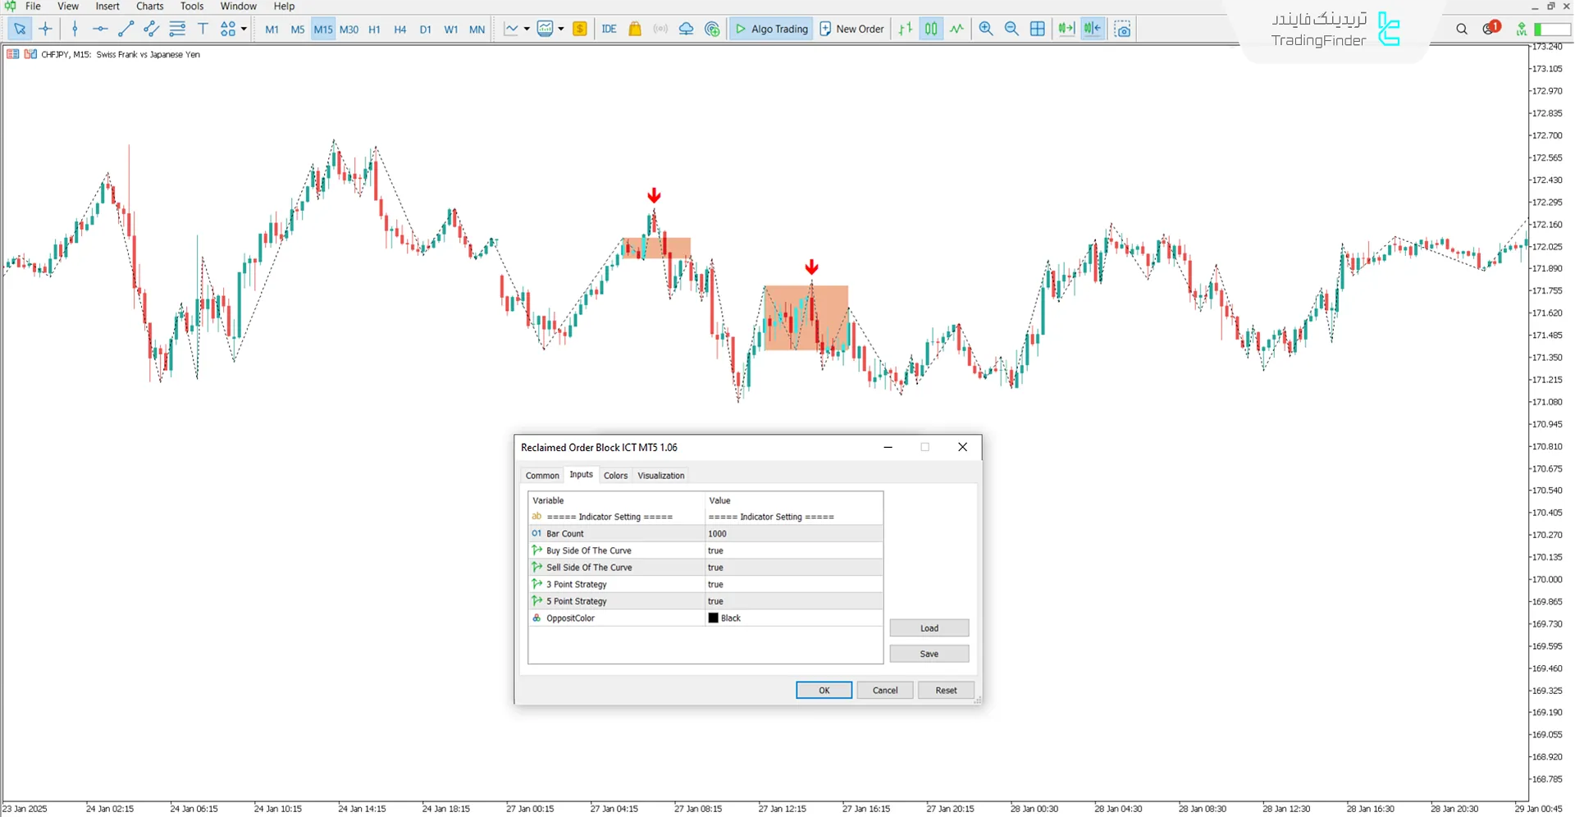Open the MetaEditor IDE

609,29
